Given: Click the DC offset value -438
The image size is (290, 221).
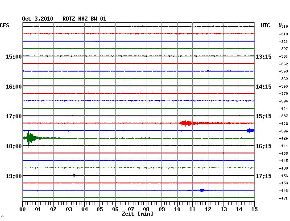Looking at the screenshot, I should pos(283,168).
